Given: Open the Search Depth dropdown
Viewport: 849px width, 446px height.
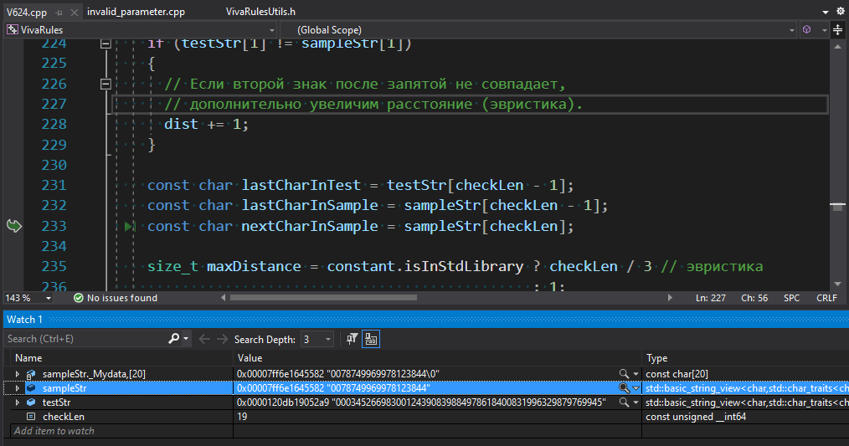Looking at the screenshot, I should coord(316,340).
